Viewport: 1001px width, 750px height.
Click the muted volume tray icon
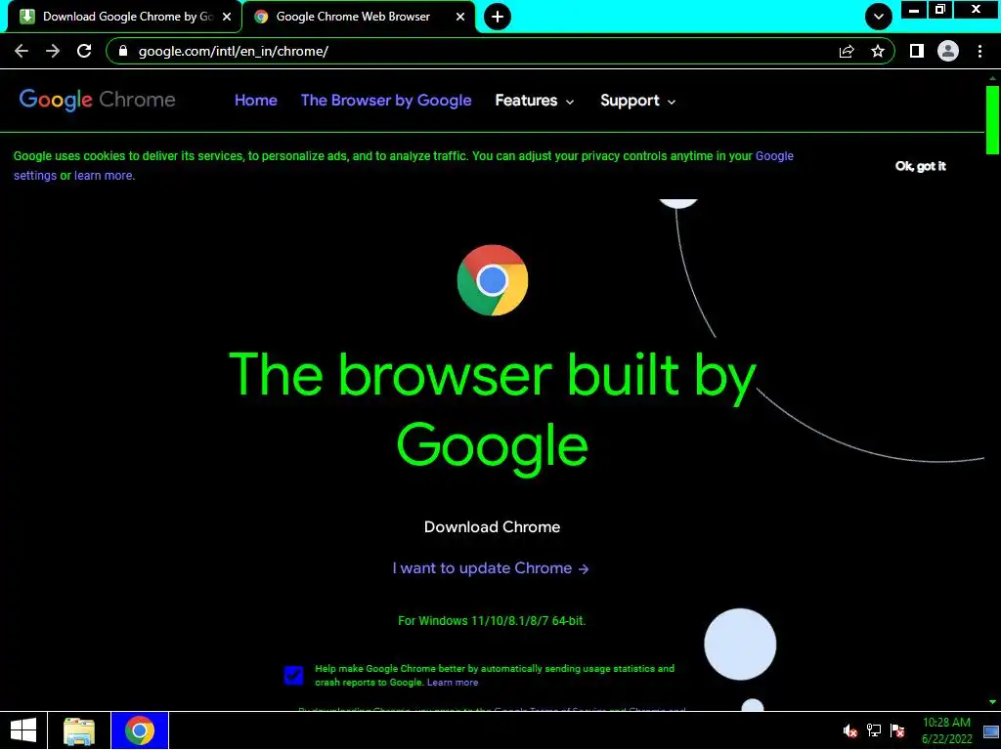click(x=849, y=730)
